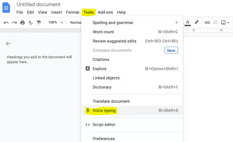The width and height of the screenshot is (233, 142).
Task: Choose Word count menu entry
Action: coord(132,32)
